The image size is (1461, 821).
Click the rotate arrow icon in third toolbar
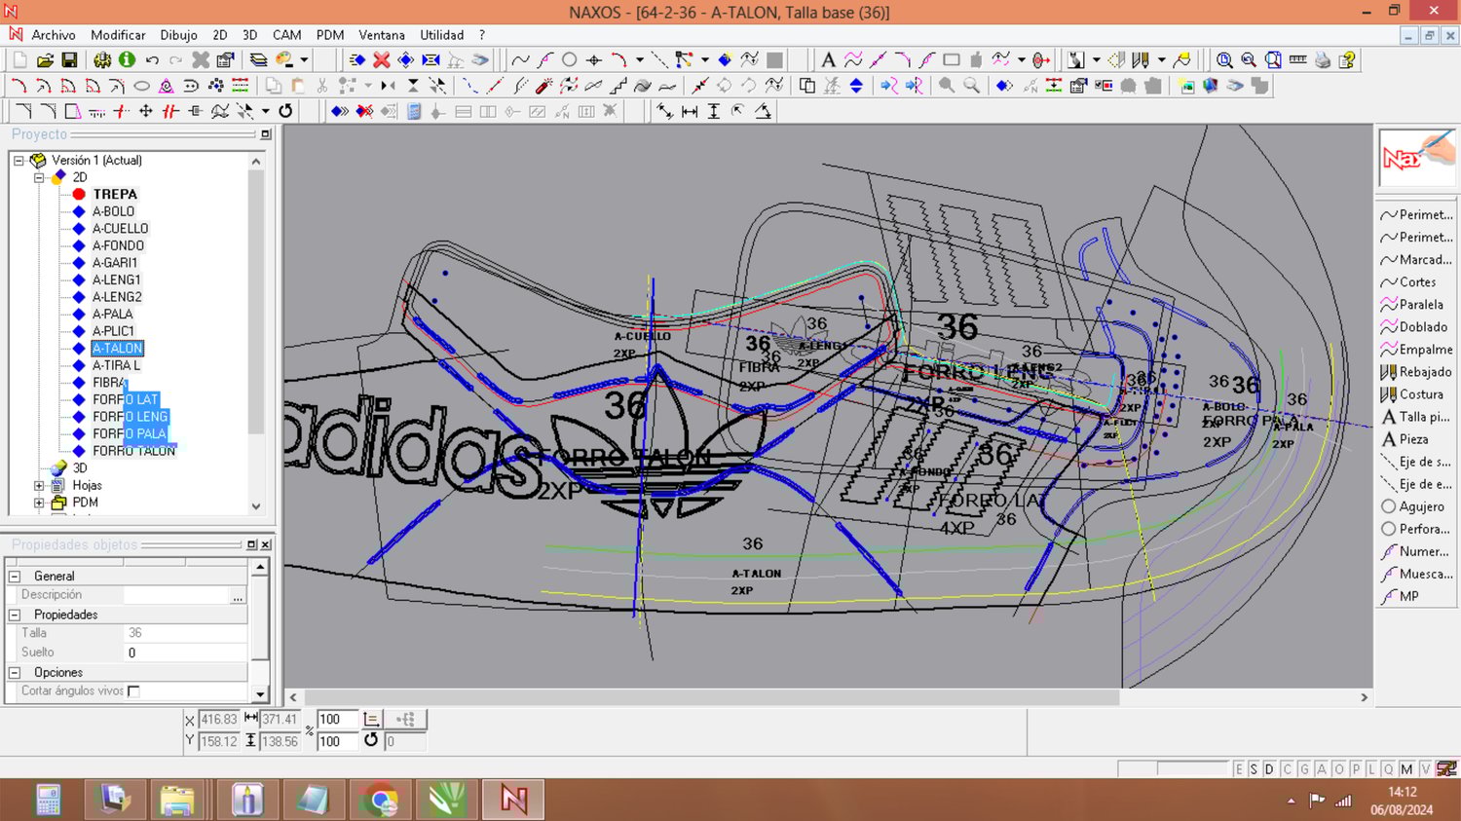point(285,111)
